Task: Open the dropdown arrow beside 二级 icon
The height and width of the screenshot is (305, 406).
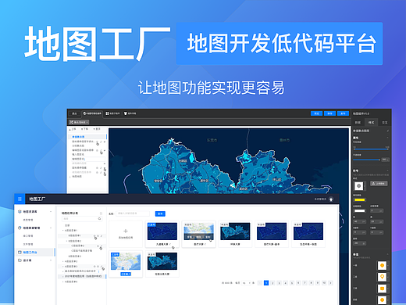Action: (388, 277)
